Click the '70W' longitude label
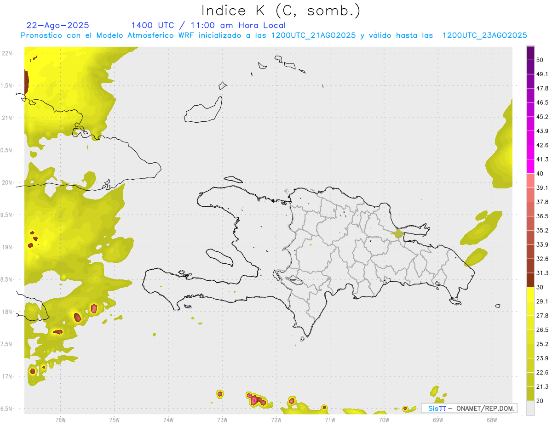Viewport: 552px width, 426px height. pyautogui.click(x=384, y=420)
